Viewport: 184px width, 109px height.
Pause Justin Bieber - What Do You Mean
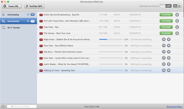click(164, 64)
